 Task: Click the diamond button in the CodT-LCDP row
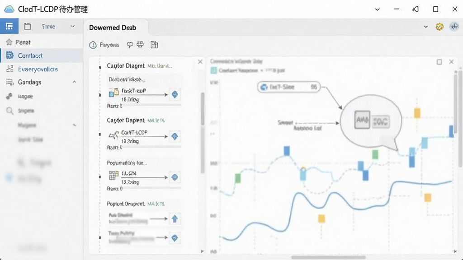(175, 136)
